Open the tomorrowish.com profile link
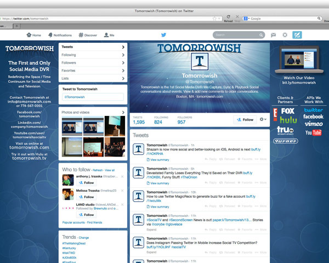The image size is (329, 263). 210,97
